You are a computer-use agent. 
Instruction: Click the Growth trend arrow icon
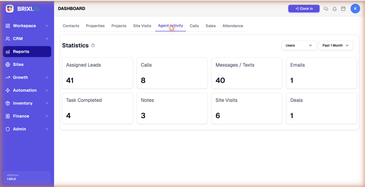[x=8, y=77]
